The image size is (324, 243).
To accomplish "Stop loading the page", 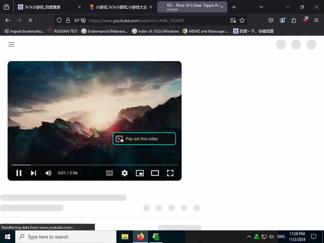I will click(x=30, y=20).
